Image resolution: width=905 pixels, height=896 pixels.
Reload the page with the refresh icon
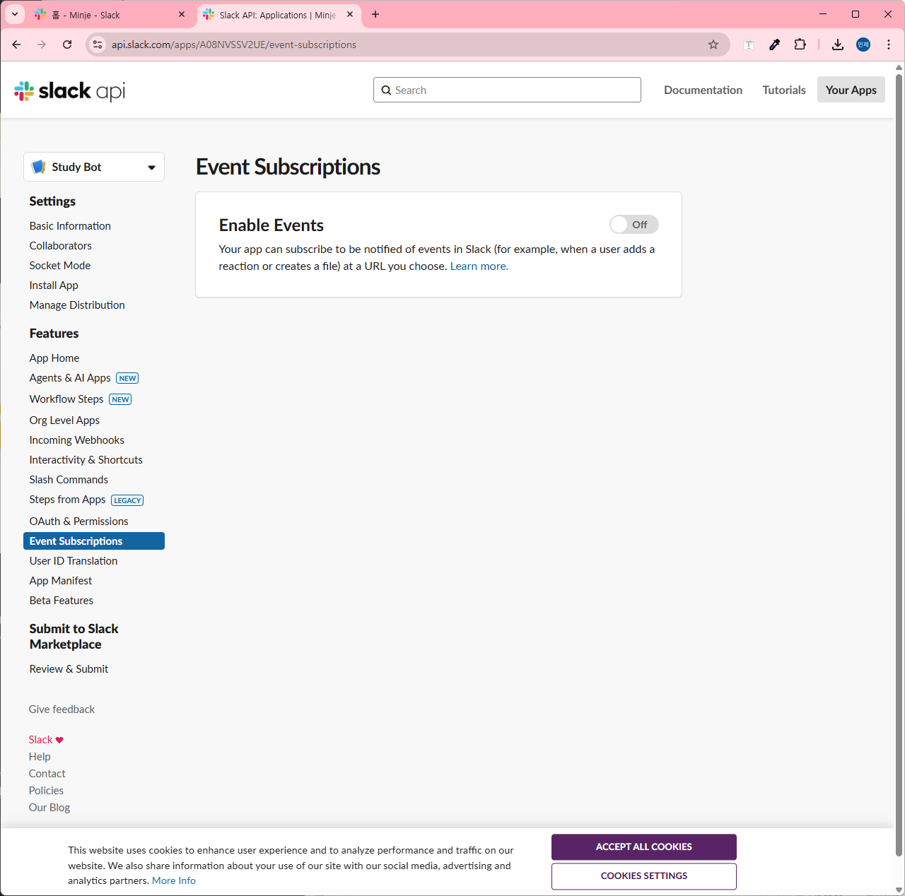(x=67, y=45)
